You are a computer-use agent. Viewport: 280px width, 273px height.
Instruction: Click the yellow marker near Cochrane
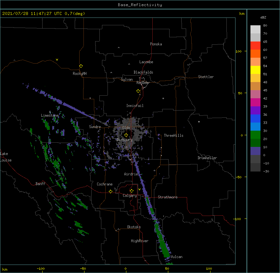point(110,191)
